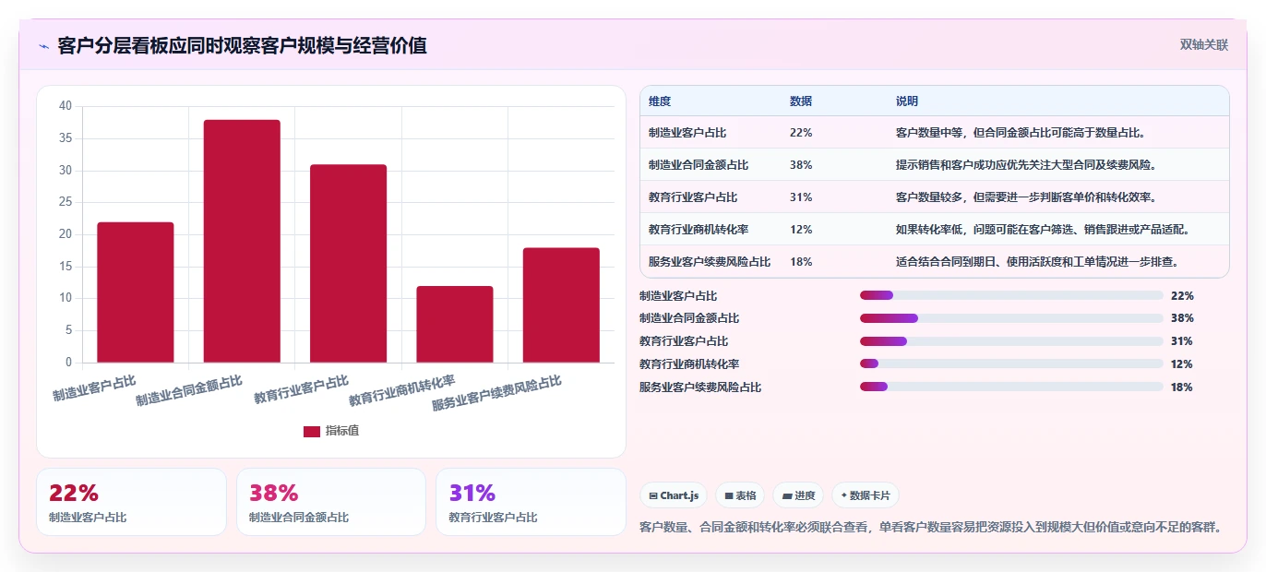Click the icon inside the 进度 chip
The image size is (1266, 572).
pyautogui.click(x=787, y=496)
